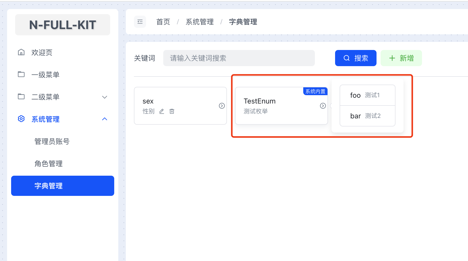Edit the sex dictionary via pencil icon
The height and width of the screenshot is (261, 468).
[x=161, y=111]
